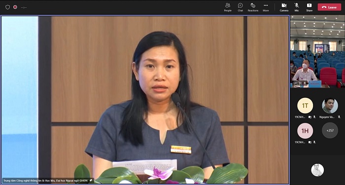
Task: Click the pin icon beside speaker name
Action: [x=91, y=181]
